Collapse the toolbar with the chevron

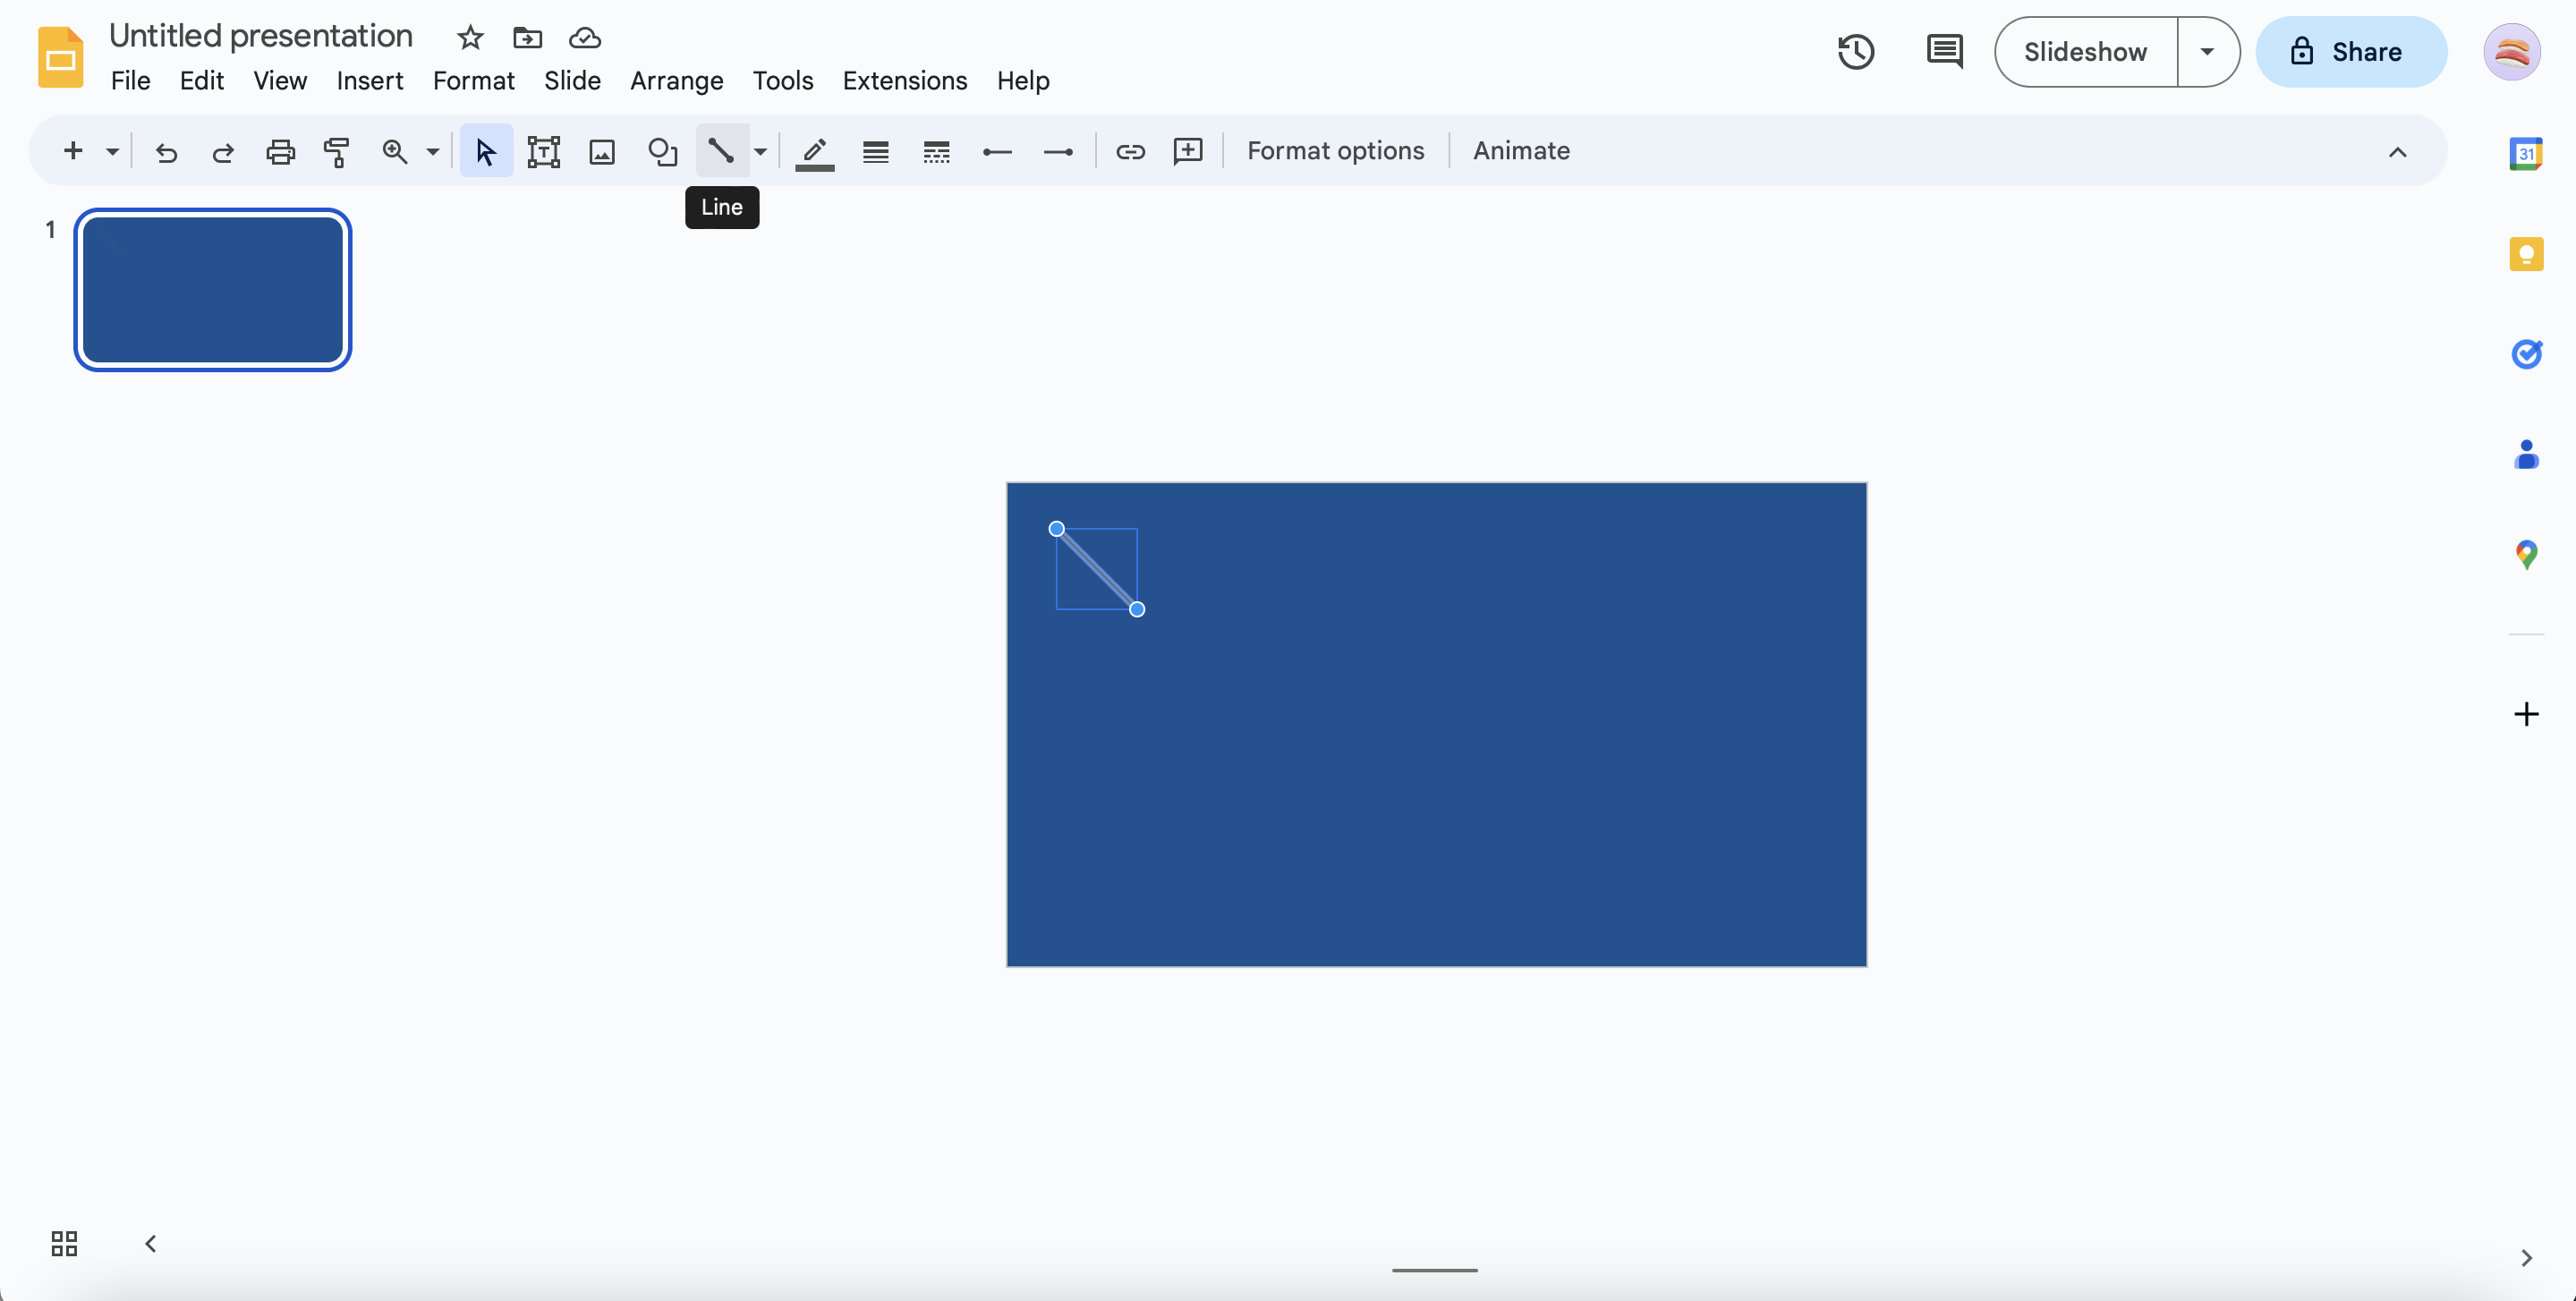[2397, 151]
